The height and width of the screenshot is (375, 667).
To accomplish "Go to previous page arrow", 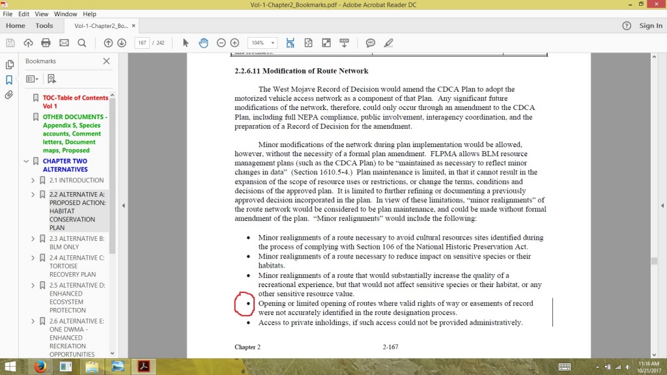I will pos(108,42).
